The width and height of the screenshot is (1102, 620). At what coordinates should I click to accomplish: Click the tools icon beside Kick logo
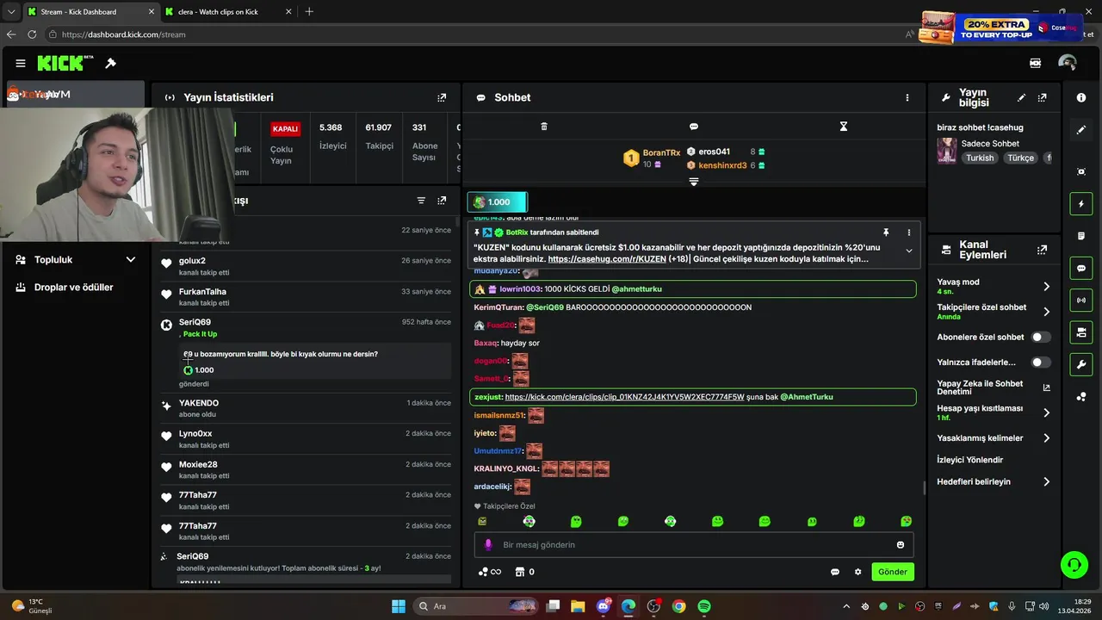[x=111, y=63]
